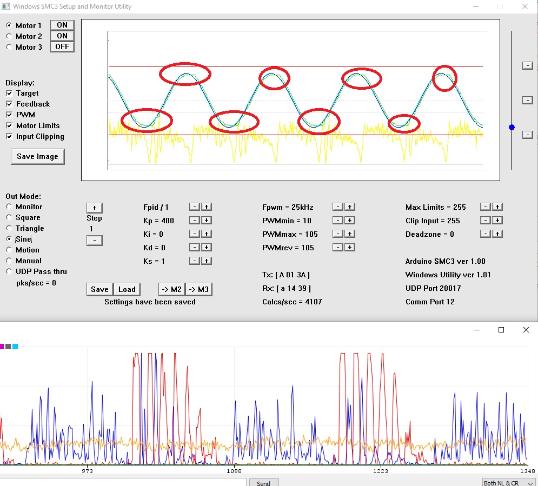
Task: Click the blue vertical slider handle
Action: [x=512, y=128]
